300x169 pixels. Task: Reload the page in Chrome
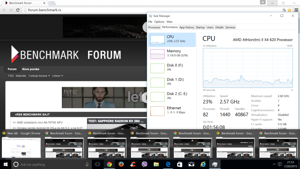click(18, 10)
